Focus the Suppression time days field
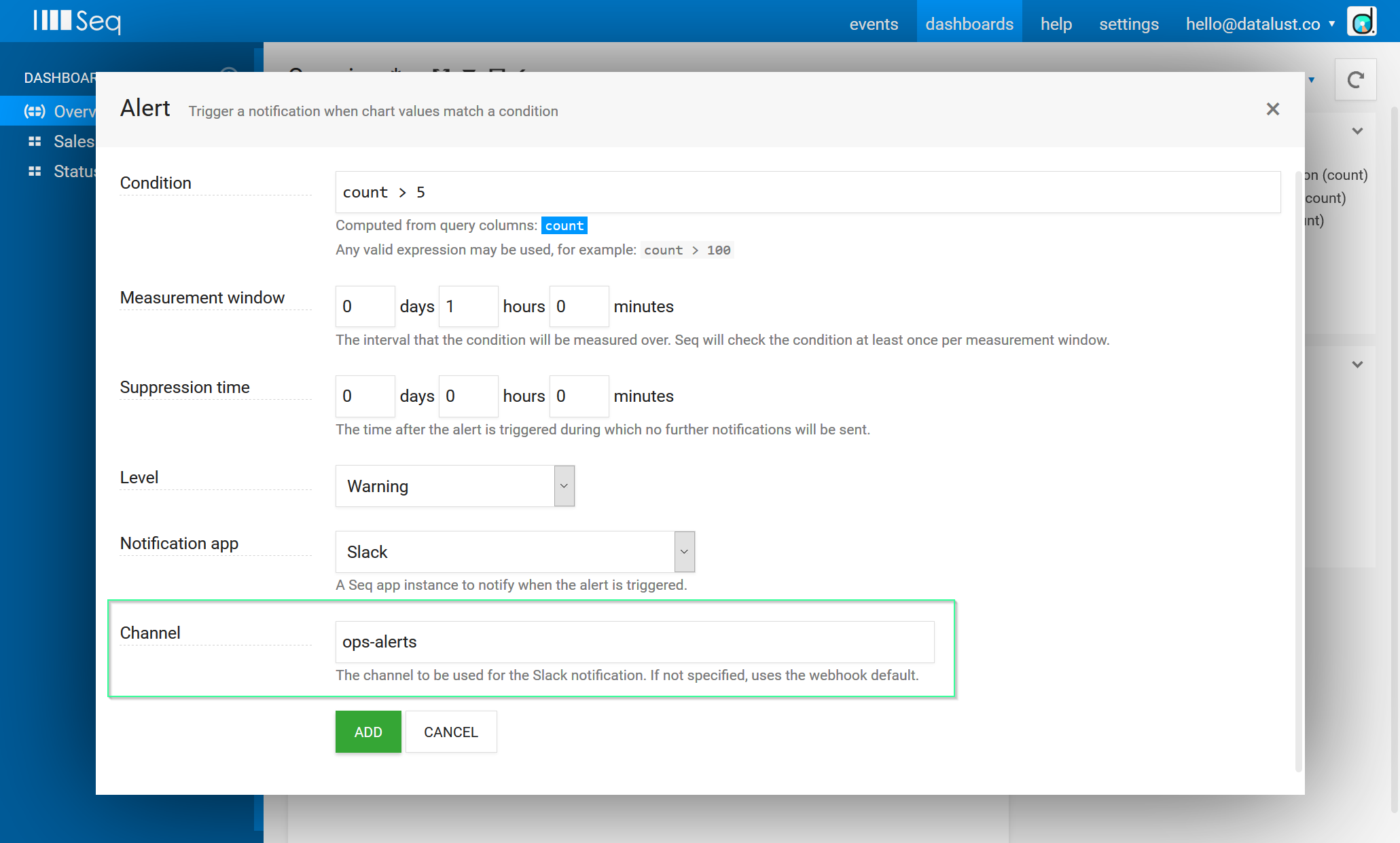The width and height of the screenshot is (1400, 843). tap(365, 396)
